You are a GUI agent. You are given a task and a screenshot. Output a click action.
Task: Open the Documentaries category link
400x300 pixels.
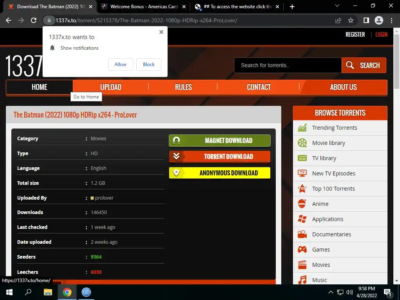[331, 234]
